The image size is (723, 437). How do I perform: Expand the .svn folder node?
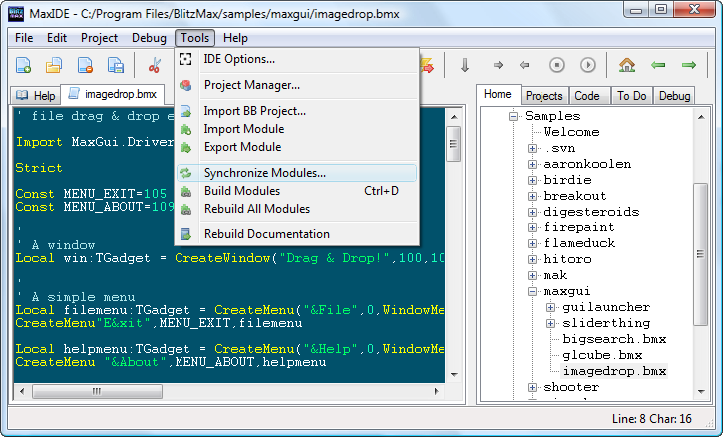[x=532, y=148]
